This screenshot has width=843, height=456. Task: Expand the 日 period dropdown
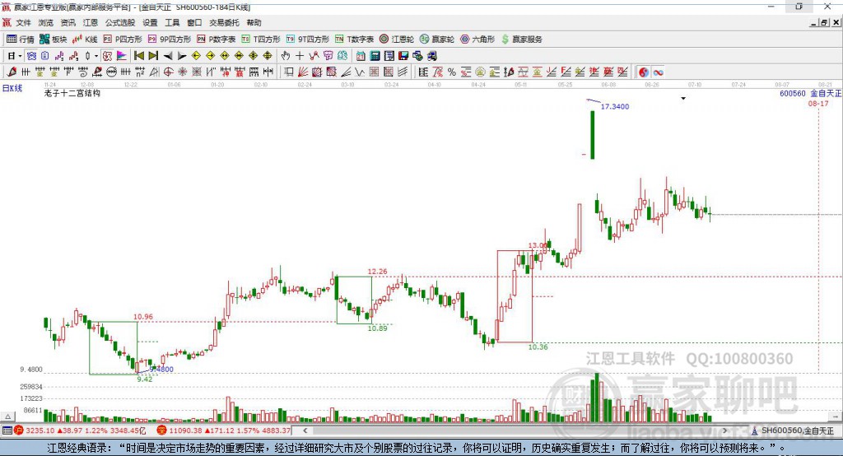coord(20,56)
